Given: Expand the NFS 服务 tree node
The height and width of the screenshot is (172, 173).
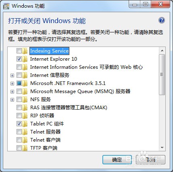Looking at the screenshot, I should pos(12,100).
